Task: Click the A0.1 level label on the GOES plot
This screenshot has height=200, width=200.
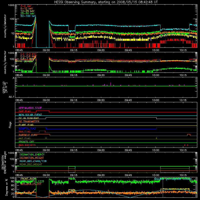Action: 11,97
